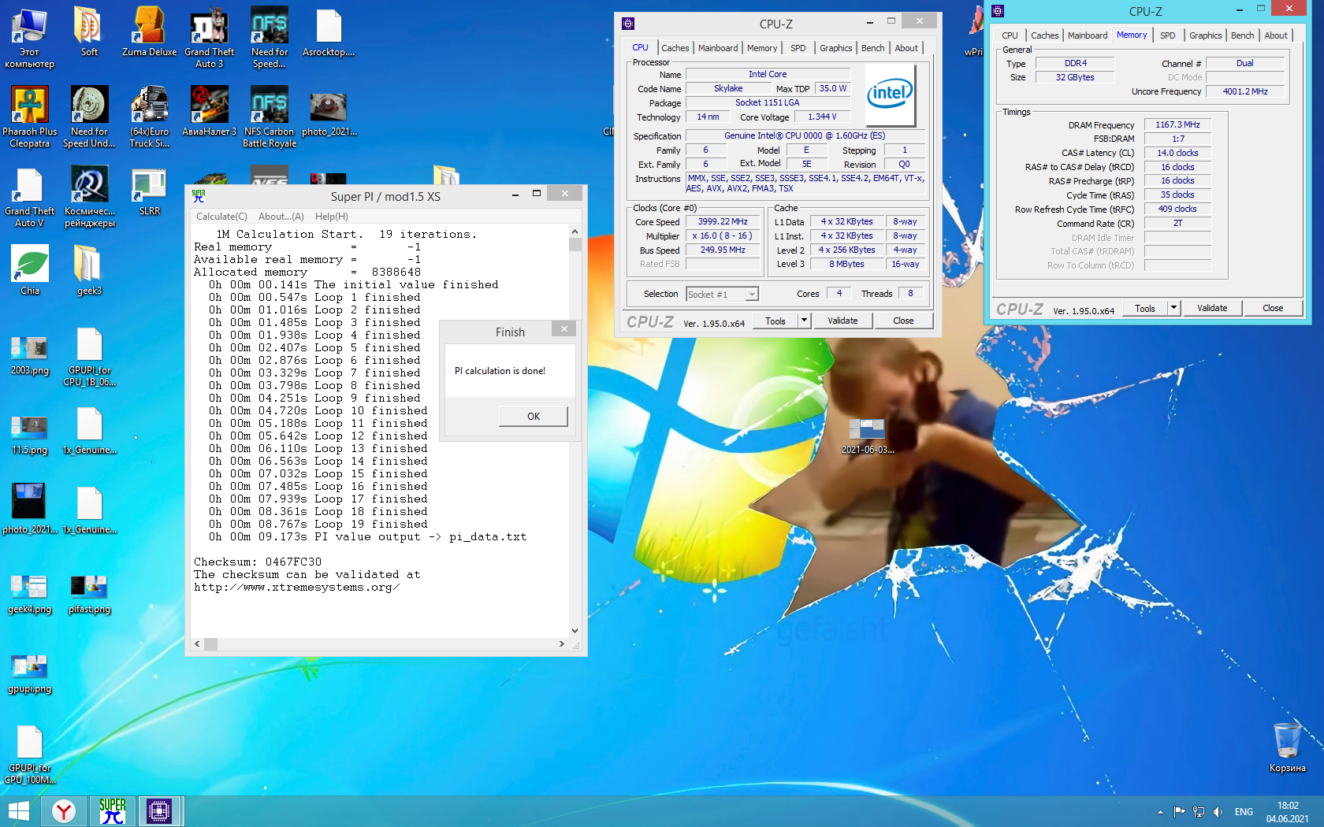
Task: Switch to Graphics tab in CPU-Z Memory window
Action: click(1205, 35)
